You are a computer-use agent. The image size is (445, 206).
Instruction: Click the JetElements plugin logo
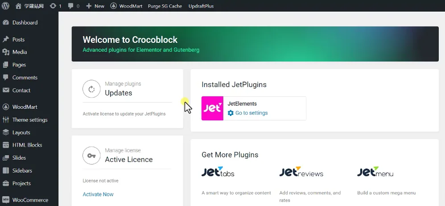tap(212, 108)
